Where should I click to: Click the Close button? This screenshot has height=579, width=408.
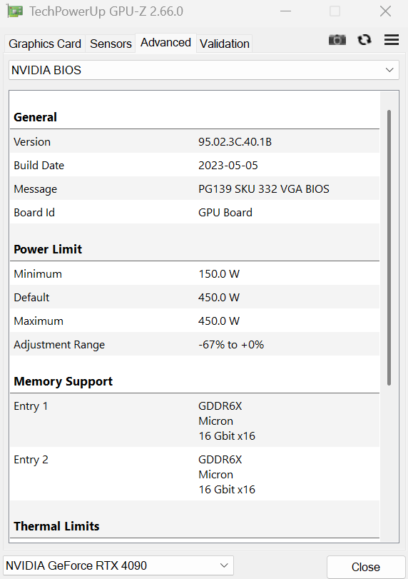[x=366, y=567]
